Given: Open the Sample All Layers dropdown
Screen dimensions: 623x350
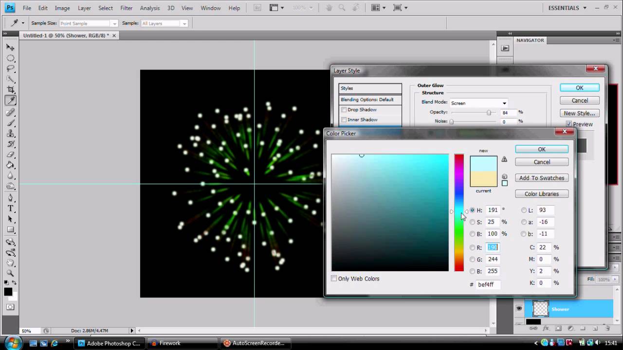Looking at the screenshot, I should click(164, 23).
